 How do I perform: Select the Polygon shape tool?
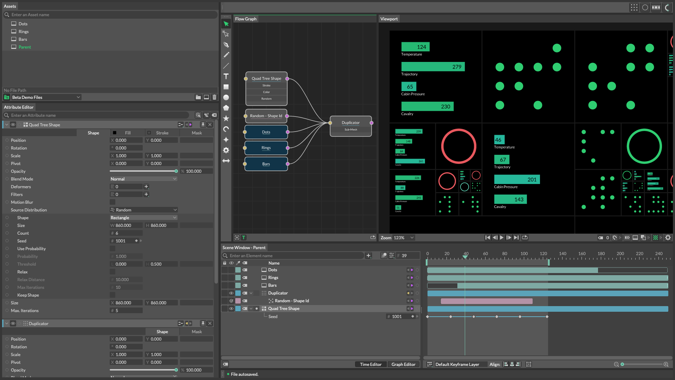coord(226,108)
